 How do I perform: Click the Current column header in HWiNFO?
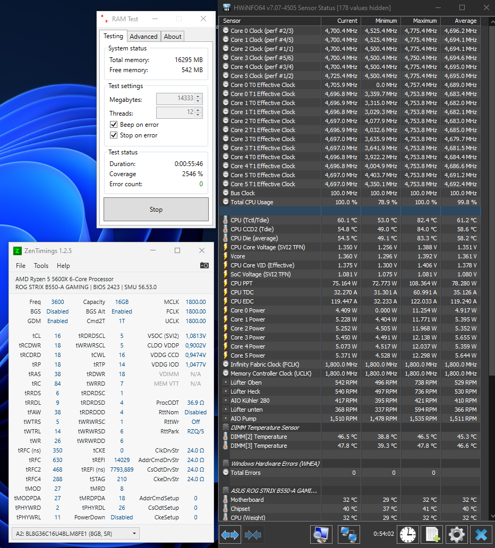coord(341,21)
